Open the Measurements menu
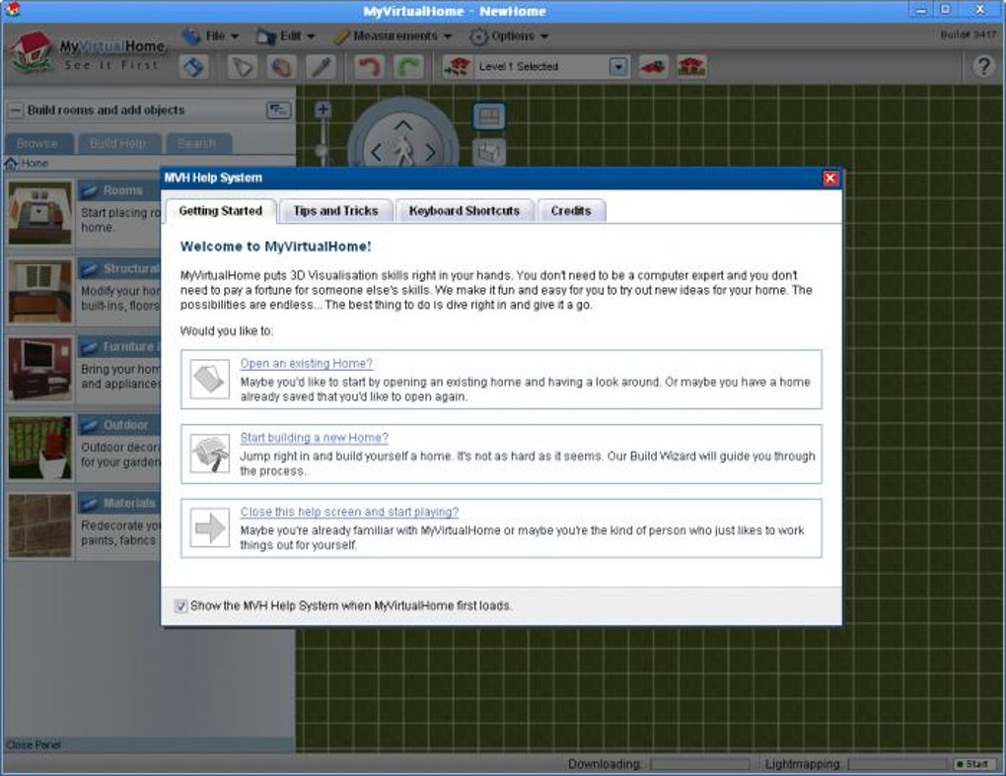 tap(394, 35)
